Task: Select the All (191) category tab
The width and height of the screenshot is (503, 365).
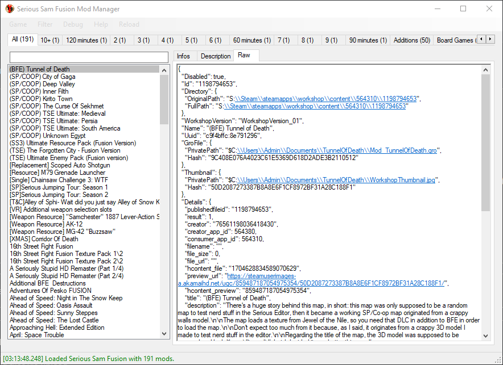Action: click(23, 39)
